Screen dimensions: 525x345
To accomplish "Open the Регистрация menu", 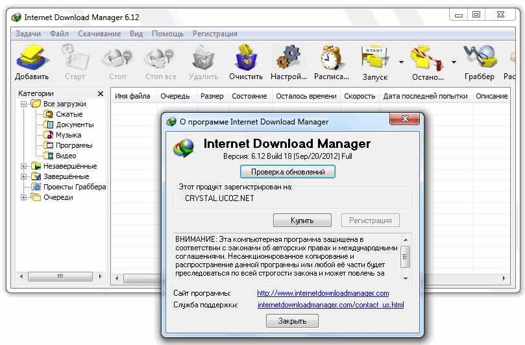I will 215,34.
